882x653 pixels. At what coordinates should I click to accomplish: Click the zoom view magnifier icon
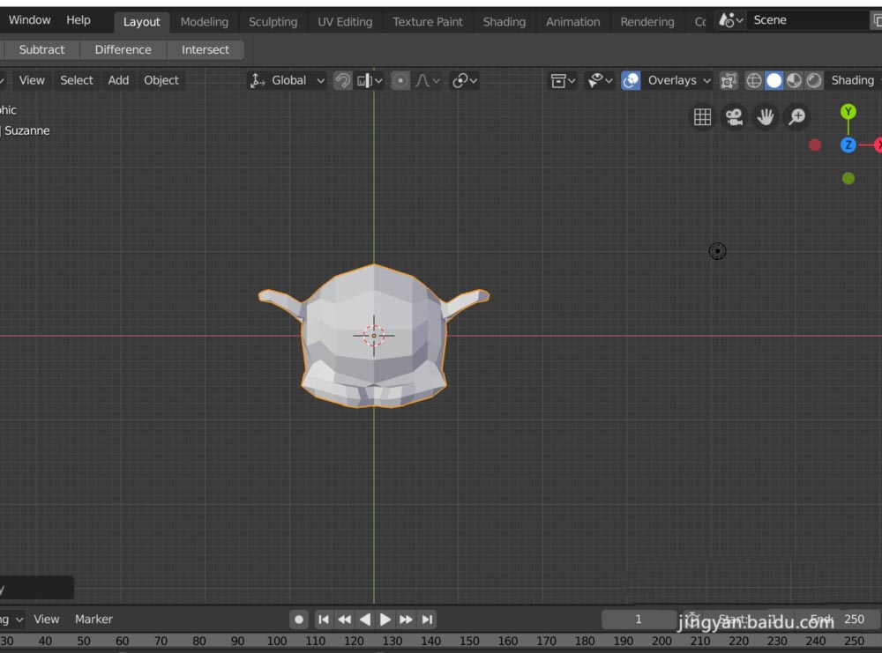tap(797, 117)
